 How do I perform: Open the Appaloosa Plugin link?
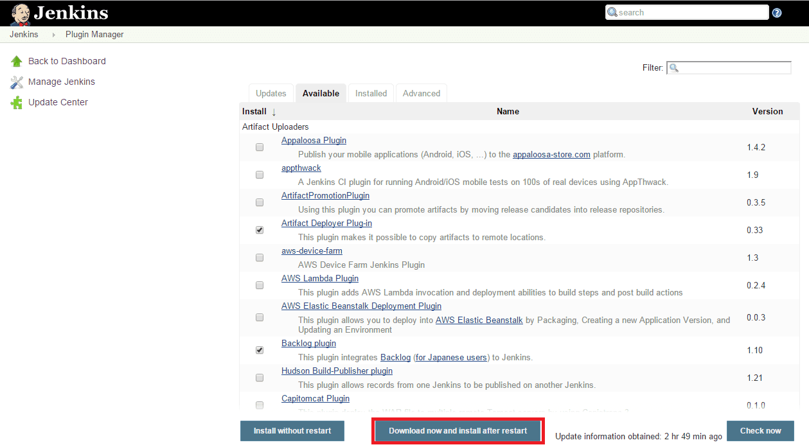click(314, 141)
